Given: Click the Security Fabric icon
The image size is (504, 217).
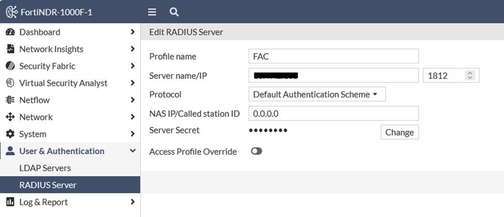Looking at the screenshot, I should point(10,66).
